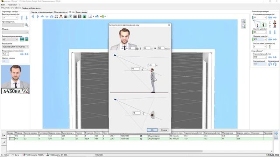Image resolution: width=280 pixels, height=157 pixels.
Task: Open the horizontal angle combo box showing 17,9
Action: tap(260, 57)
